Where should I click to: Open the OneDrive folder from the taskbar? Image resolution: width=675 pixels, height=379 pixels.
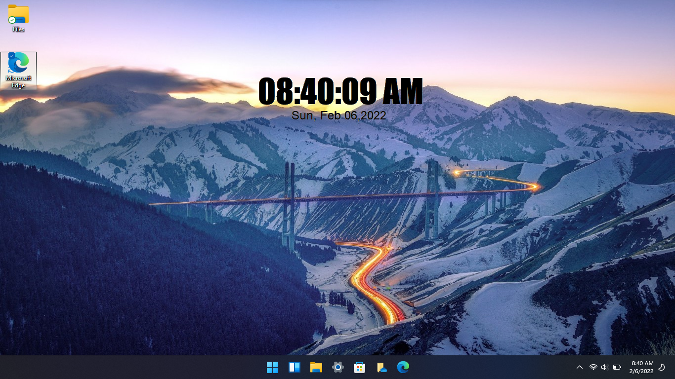click(x=381, y=367)
